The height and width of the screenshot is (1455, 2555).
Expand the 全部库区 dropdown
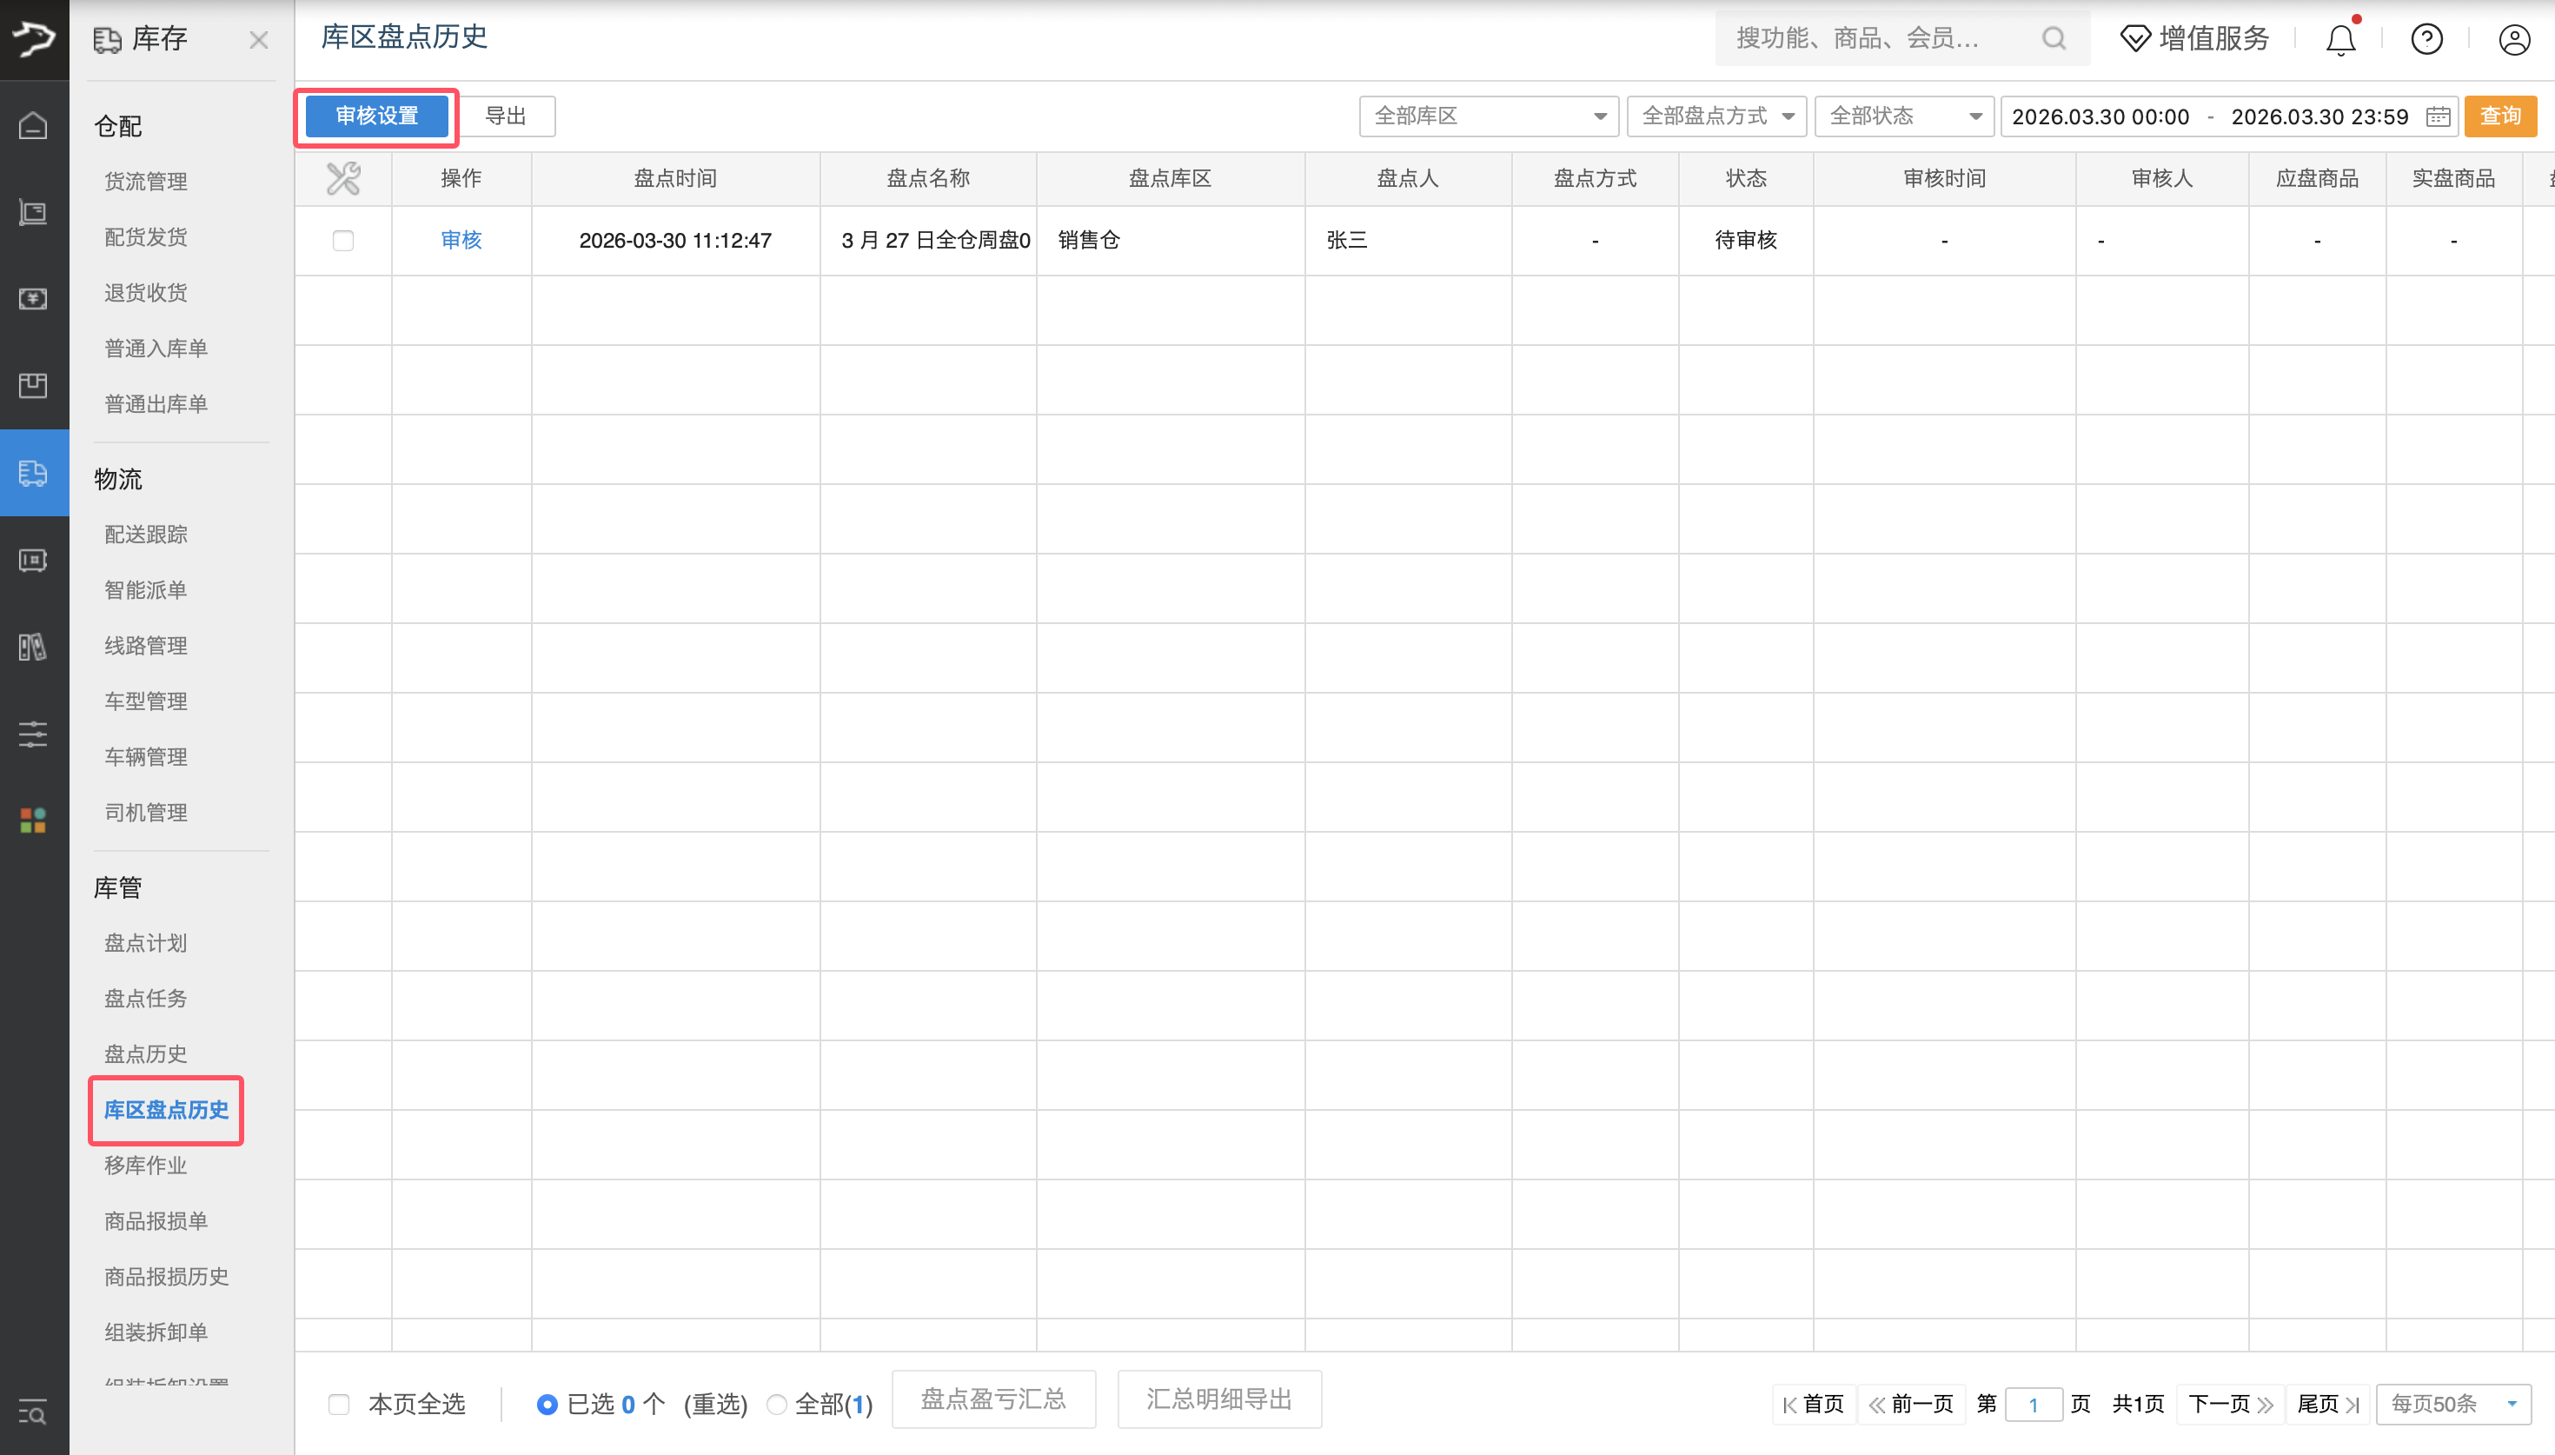click(x=1489, y=117)
